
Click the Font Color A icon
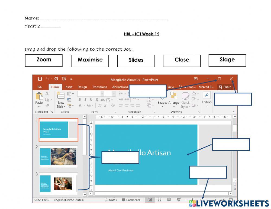[80, 105]
